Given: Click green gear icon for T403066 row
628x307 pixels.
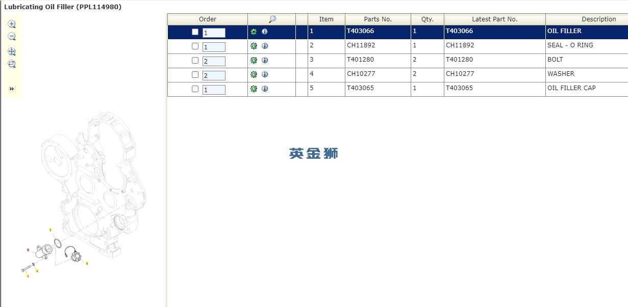Looking at the screenshot, I should click(254, 32).
